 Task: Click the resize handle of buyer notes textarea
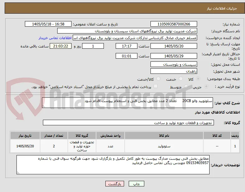coord(18,173)
